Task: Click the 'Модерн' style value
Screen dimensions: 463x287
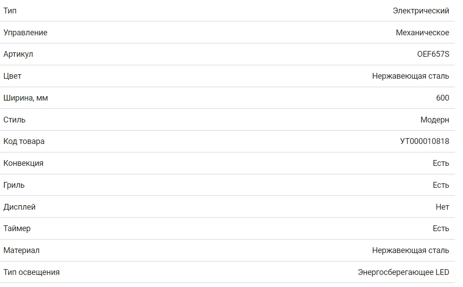Action: tap(434, 120)
